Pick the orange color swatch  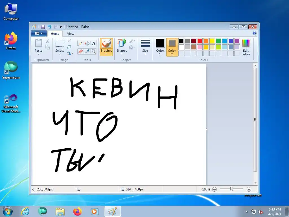point(206,41)
